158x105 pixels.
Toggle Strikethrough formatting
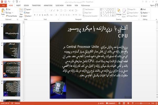[x=45, y=15]
